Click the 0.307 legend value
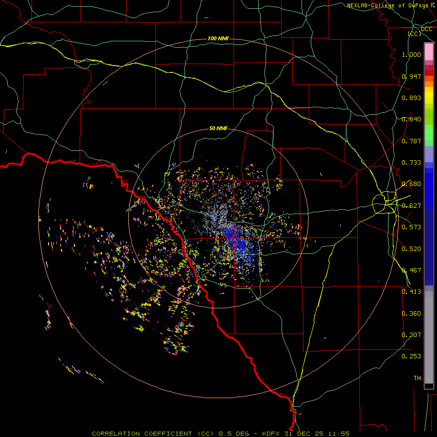 click(x=411, y=335)
